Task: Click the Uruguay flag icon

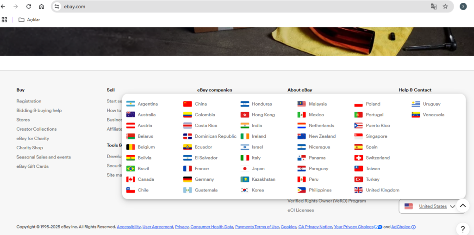Action: [x=416, y=104]
